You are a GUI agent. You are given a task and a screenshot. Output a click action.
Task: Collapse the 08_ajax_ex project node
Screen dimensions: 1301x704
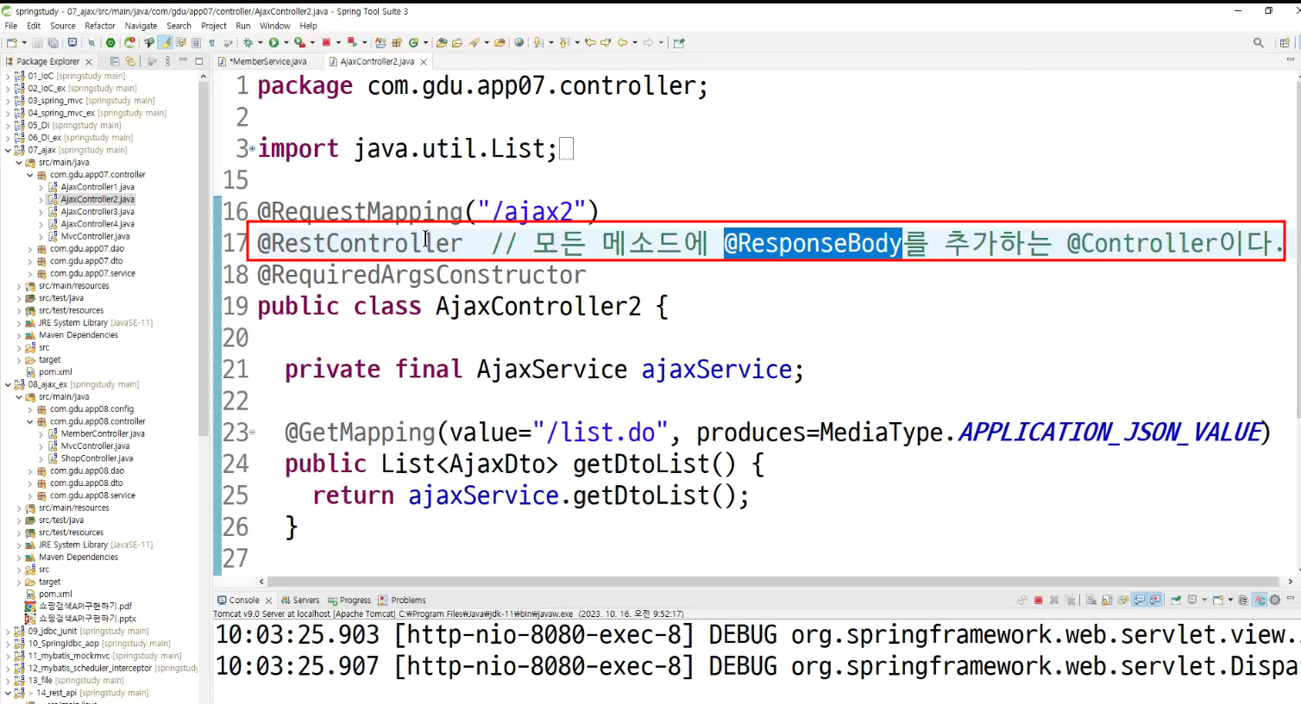point(8,384)
